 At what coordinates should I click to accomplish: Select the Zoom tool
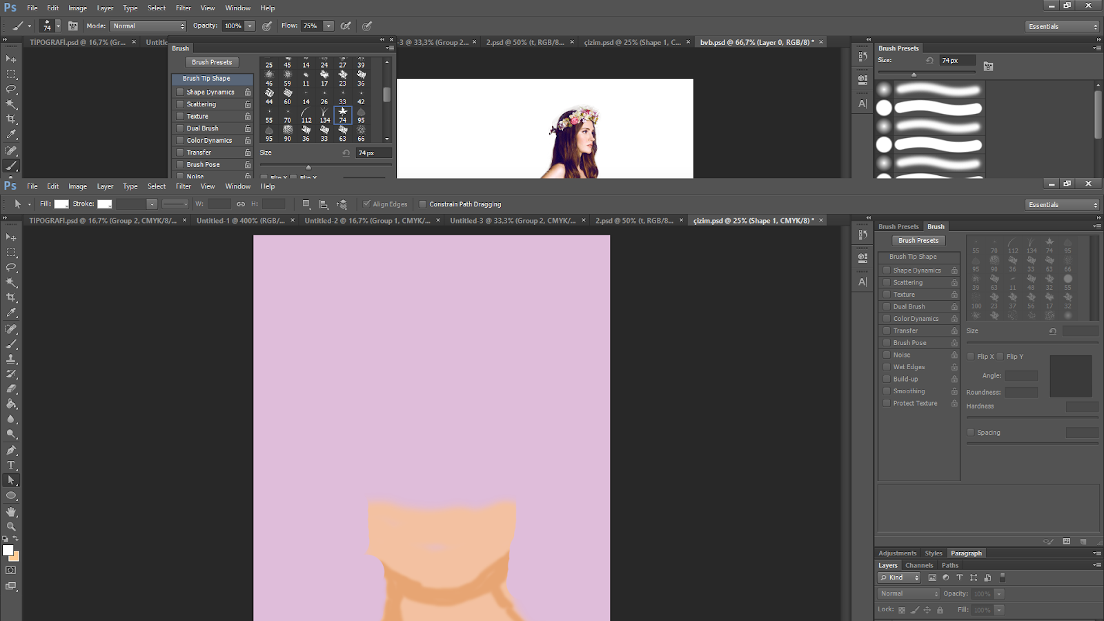point(11,527)
